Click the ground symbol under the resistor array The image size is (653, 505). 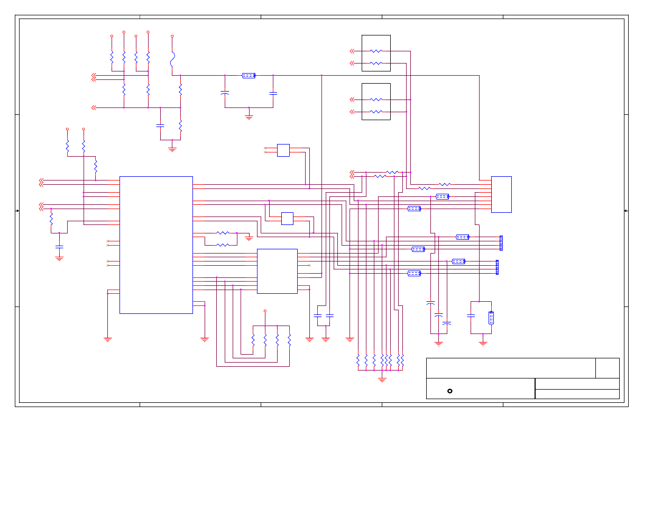(382, 380)
